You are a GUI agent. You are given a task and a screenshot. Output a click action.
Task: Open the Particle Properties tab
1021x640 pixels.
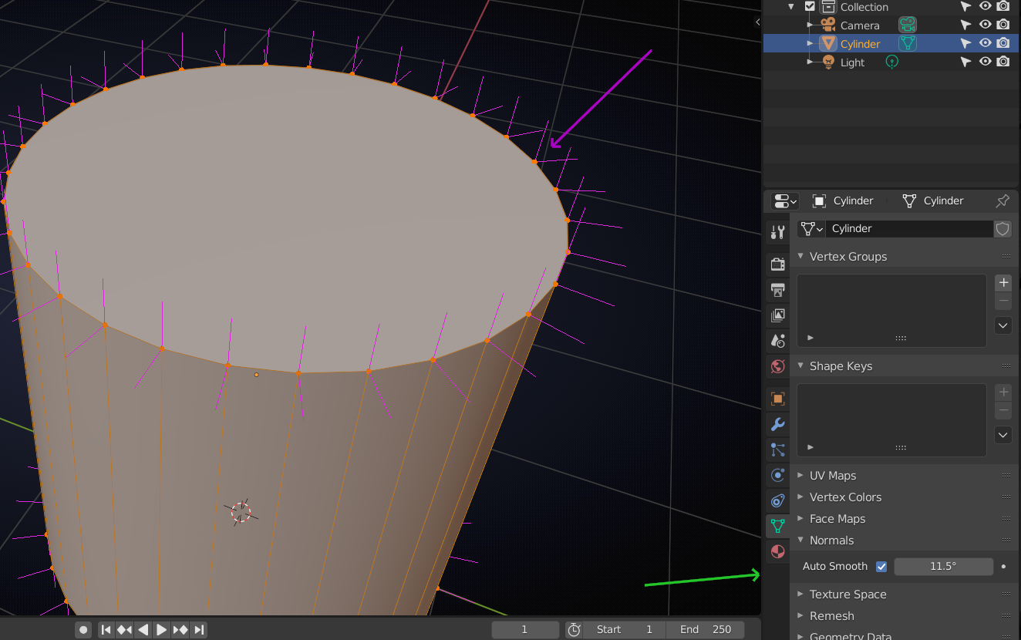777,450
